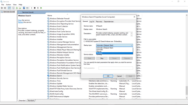
Task: Click the Restart Service toolbar icon
Action: [x=41, y=8]
